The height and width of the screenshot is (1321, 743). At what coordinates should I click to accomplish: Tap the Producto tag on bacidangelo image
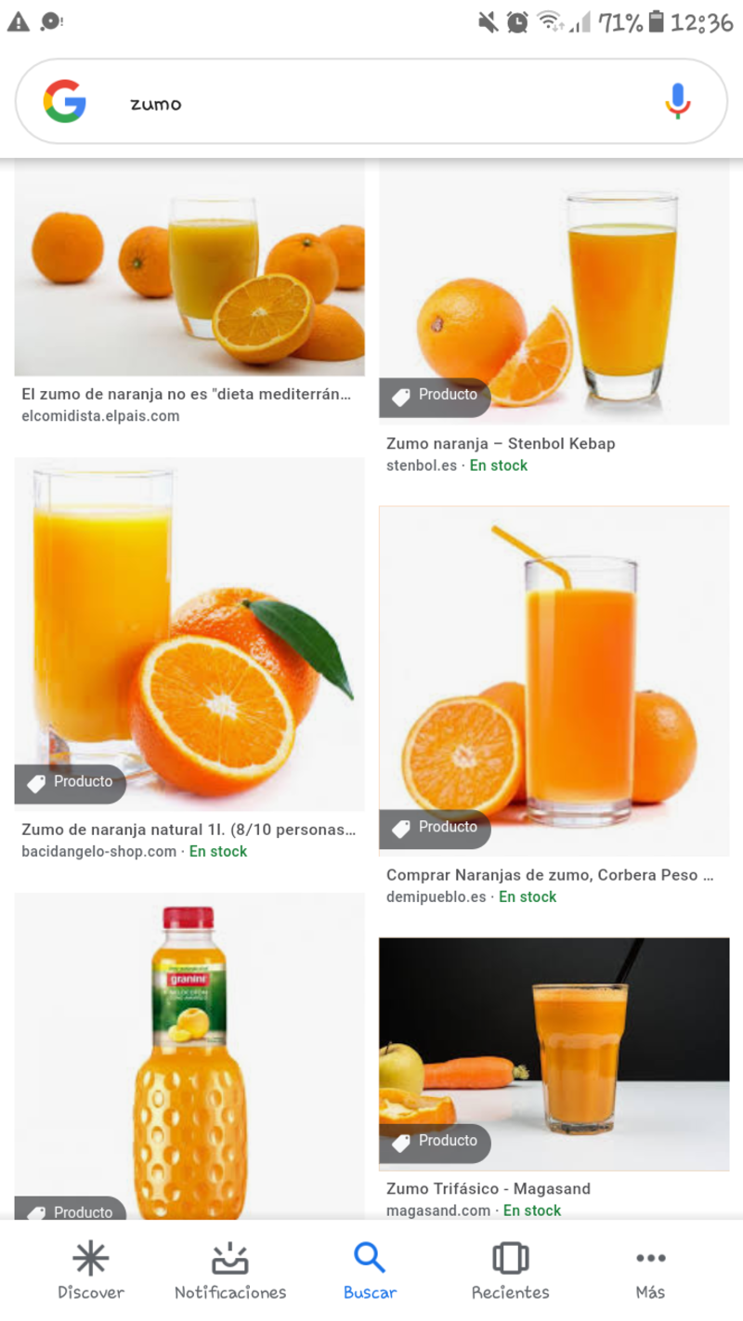coord(71,783)
